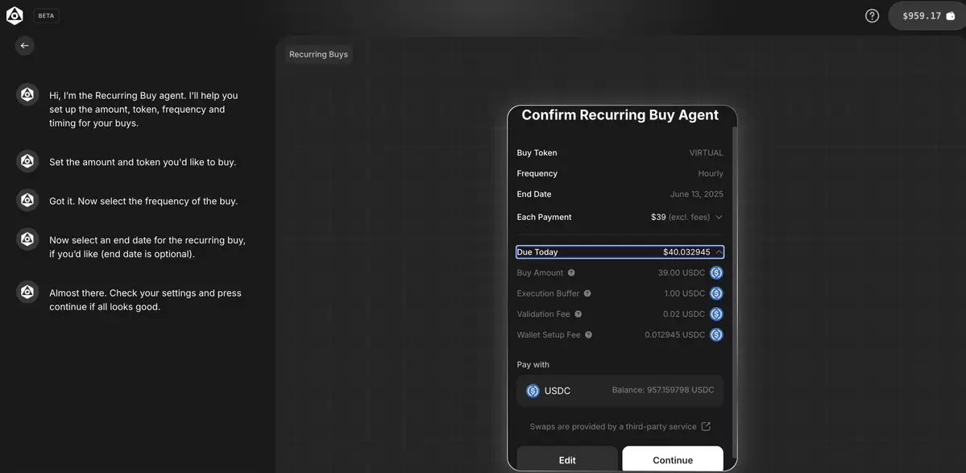
Task: Click the 'June 13, 2025' end date value
Action: click(x=697, y=194)
